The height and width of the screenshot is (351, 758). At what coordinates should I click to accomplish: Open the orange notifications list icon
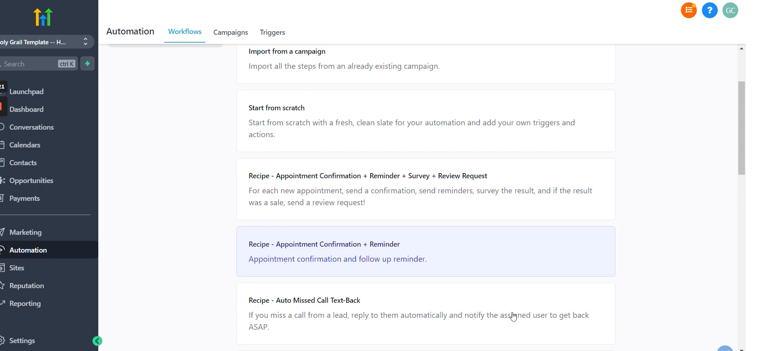[689, 10]
